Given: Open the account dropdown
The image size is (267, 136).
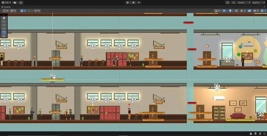Looking at the screenshot, I should (6, 3).
